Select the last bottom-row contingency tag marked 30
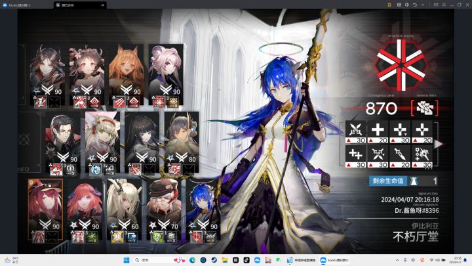 pyautogui.click(x=422, y=156)
